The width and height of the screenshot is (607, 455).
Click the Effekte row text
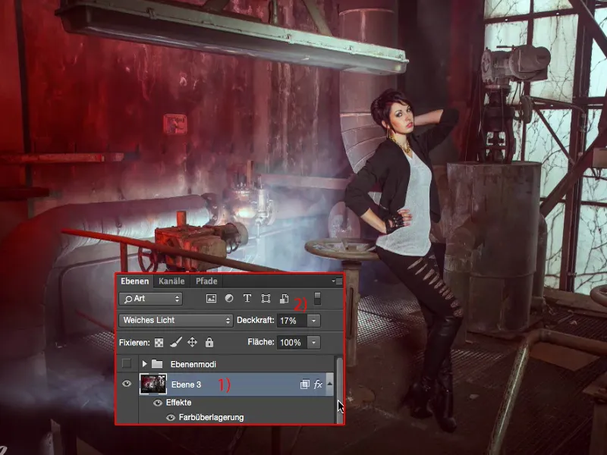tap(178, 403)
